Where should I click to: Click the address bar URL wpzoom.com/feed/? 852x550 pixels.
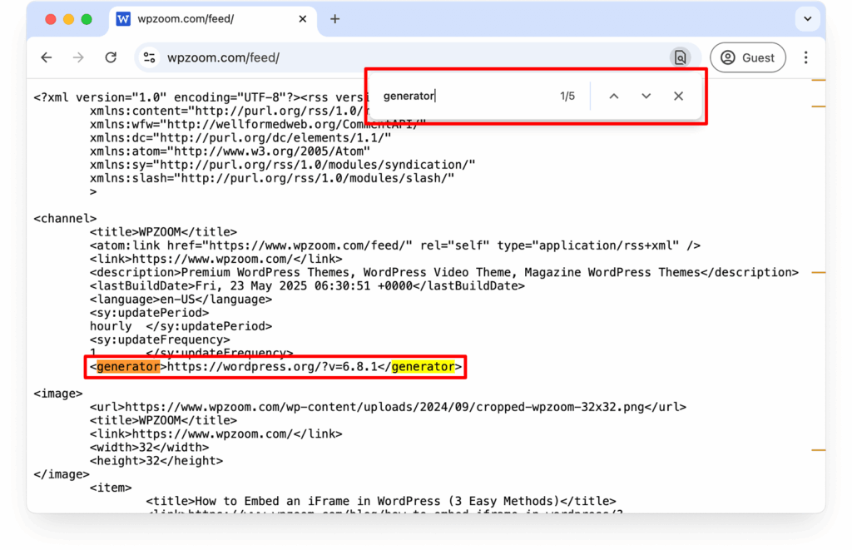[x=223, y=57]
